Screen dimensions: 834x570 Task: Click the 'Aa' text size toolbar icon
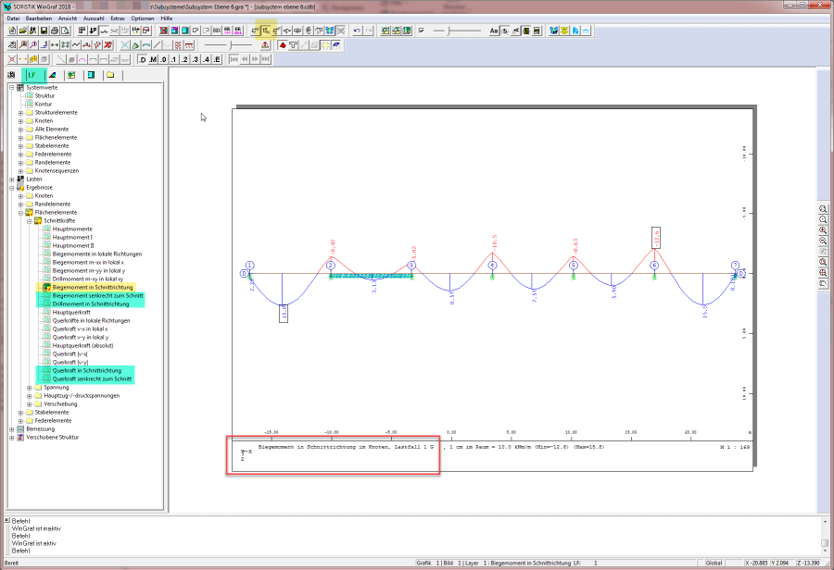492,31
